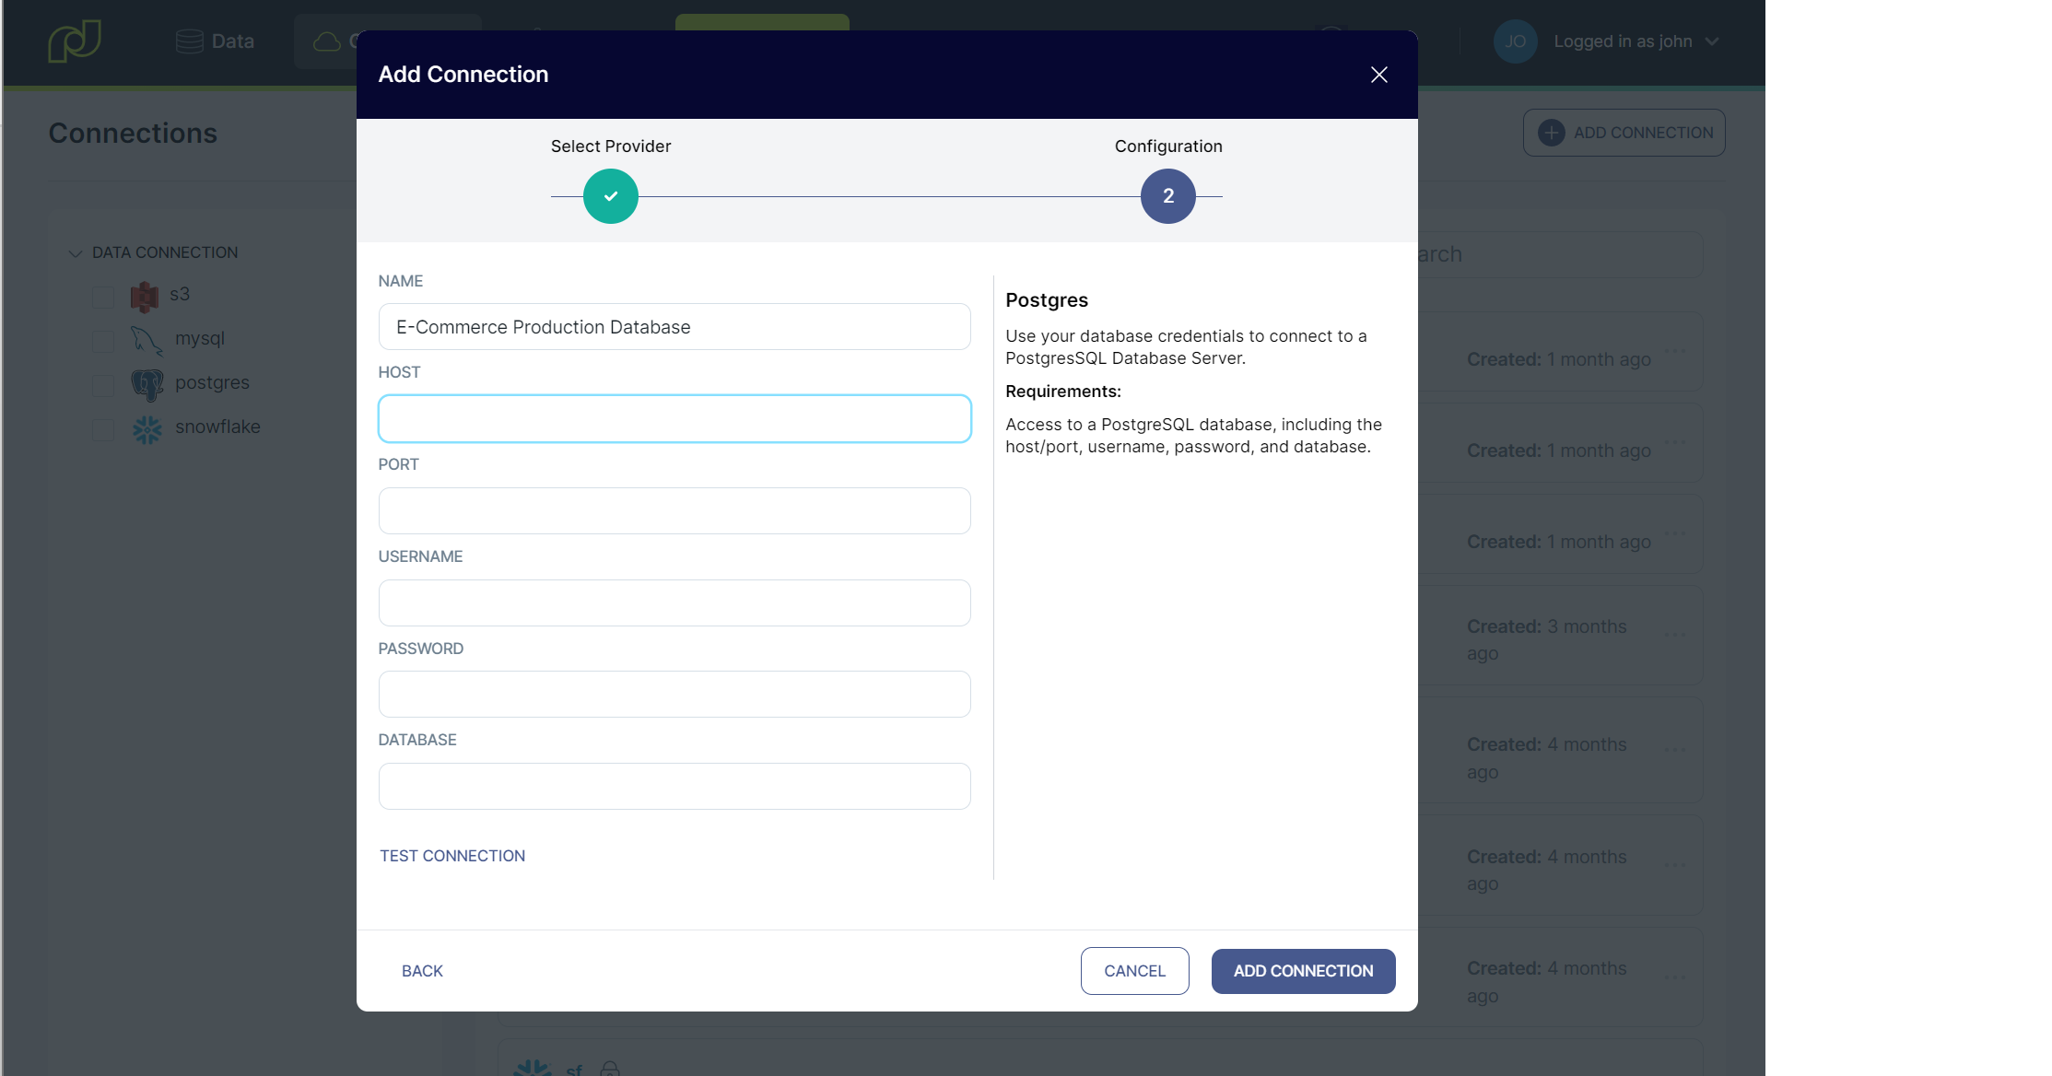
Task: Click TEST CONNECTION link
Action: (451, 855)
